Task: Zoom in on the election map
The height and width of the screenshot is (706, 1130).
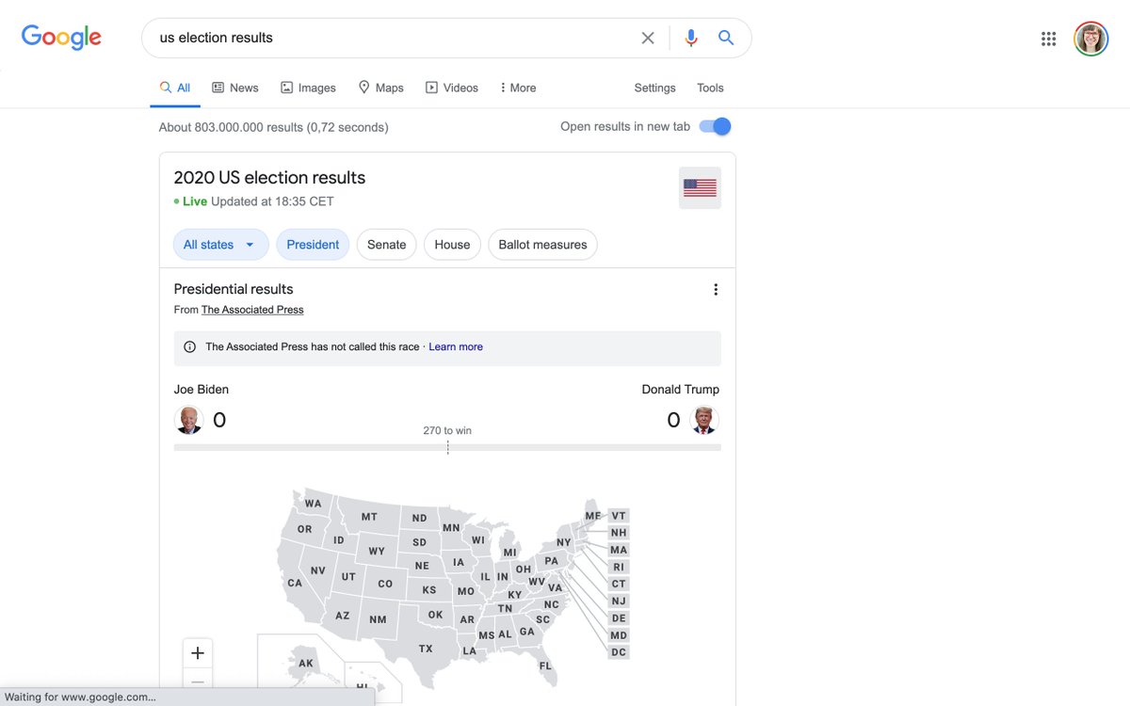Action: tap(198, 653)
